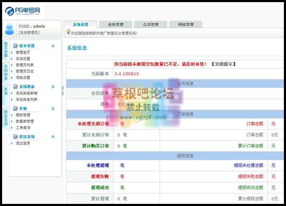
Task: Collapse the 系统消息 menu section
Action: (53, 87)
